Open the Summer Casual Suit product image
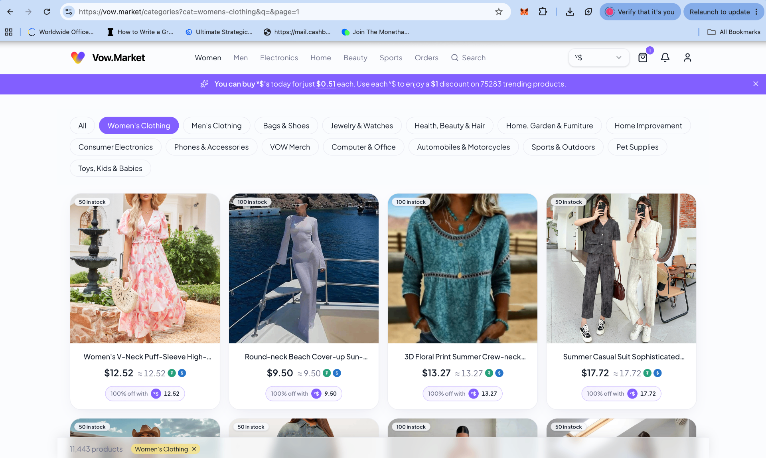The height and width of the screenshot is (458, 766). [x=621, y=268]
